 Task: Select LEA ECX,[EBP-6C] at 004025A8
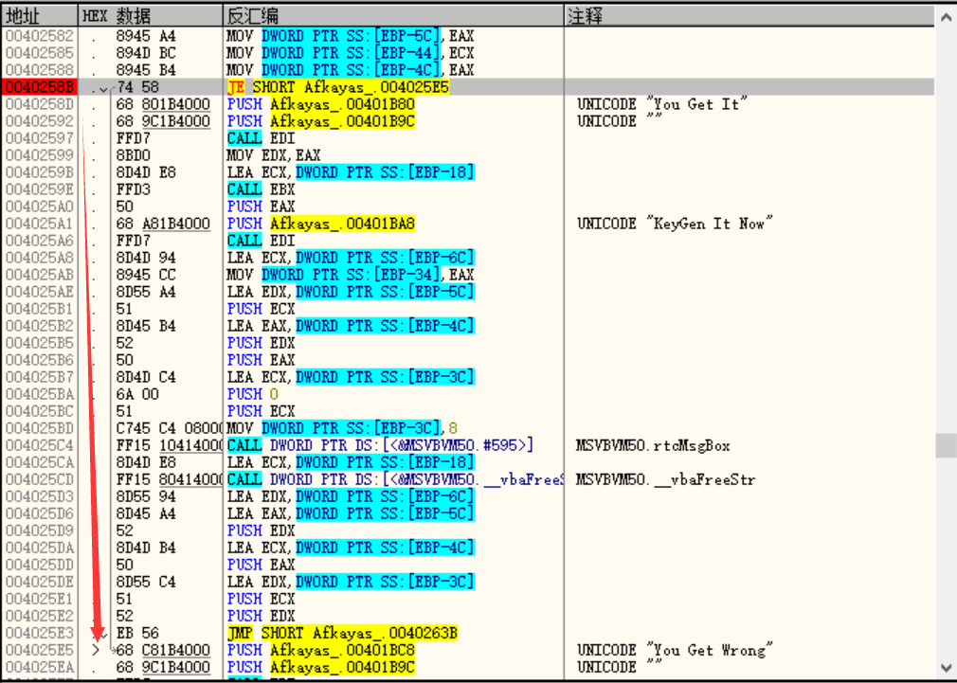(351, 259)
